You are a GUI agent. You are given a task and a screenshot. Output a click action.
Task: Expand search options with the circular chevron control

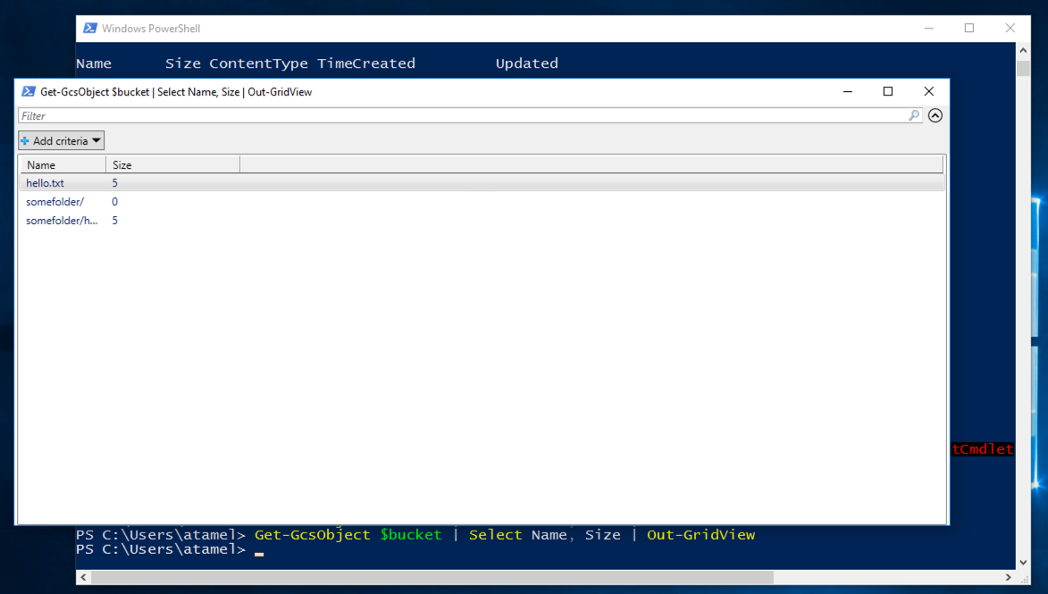click(x=935, y=115)
